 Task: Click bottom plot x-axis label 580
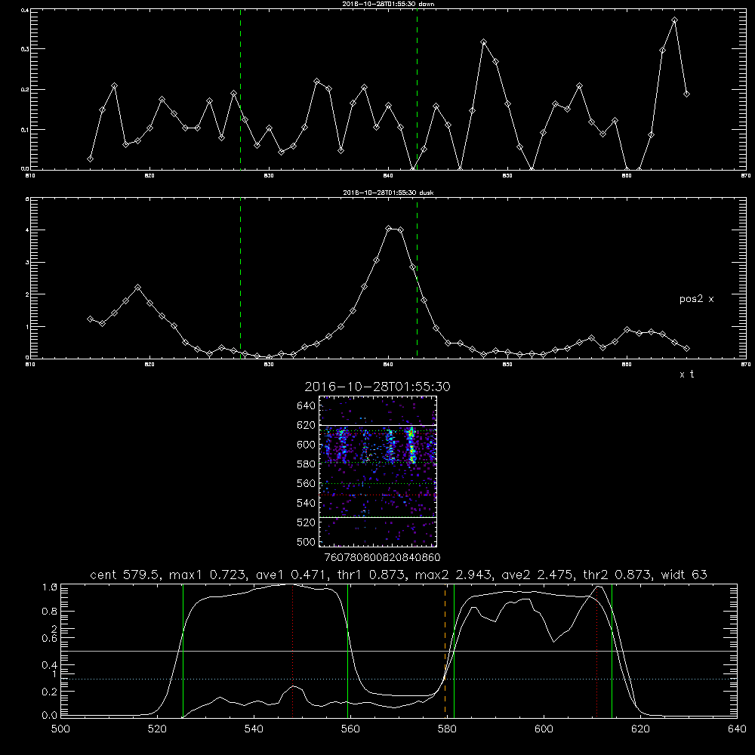point(447,729)
